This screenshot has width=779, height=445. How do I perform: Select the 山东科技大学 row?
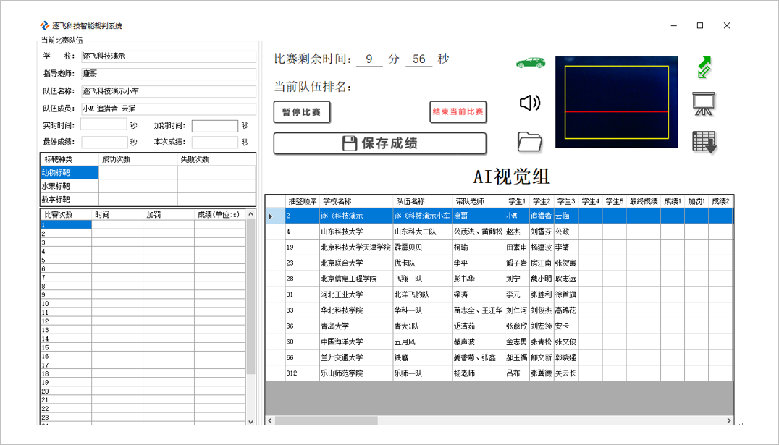(500, 232)
